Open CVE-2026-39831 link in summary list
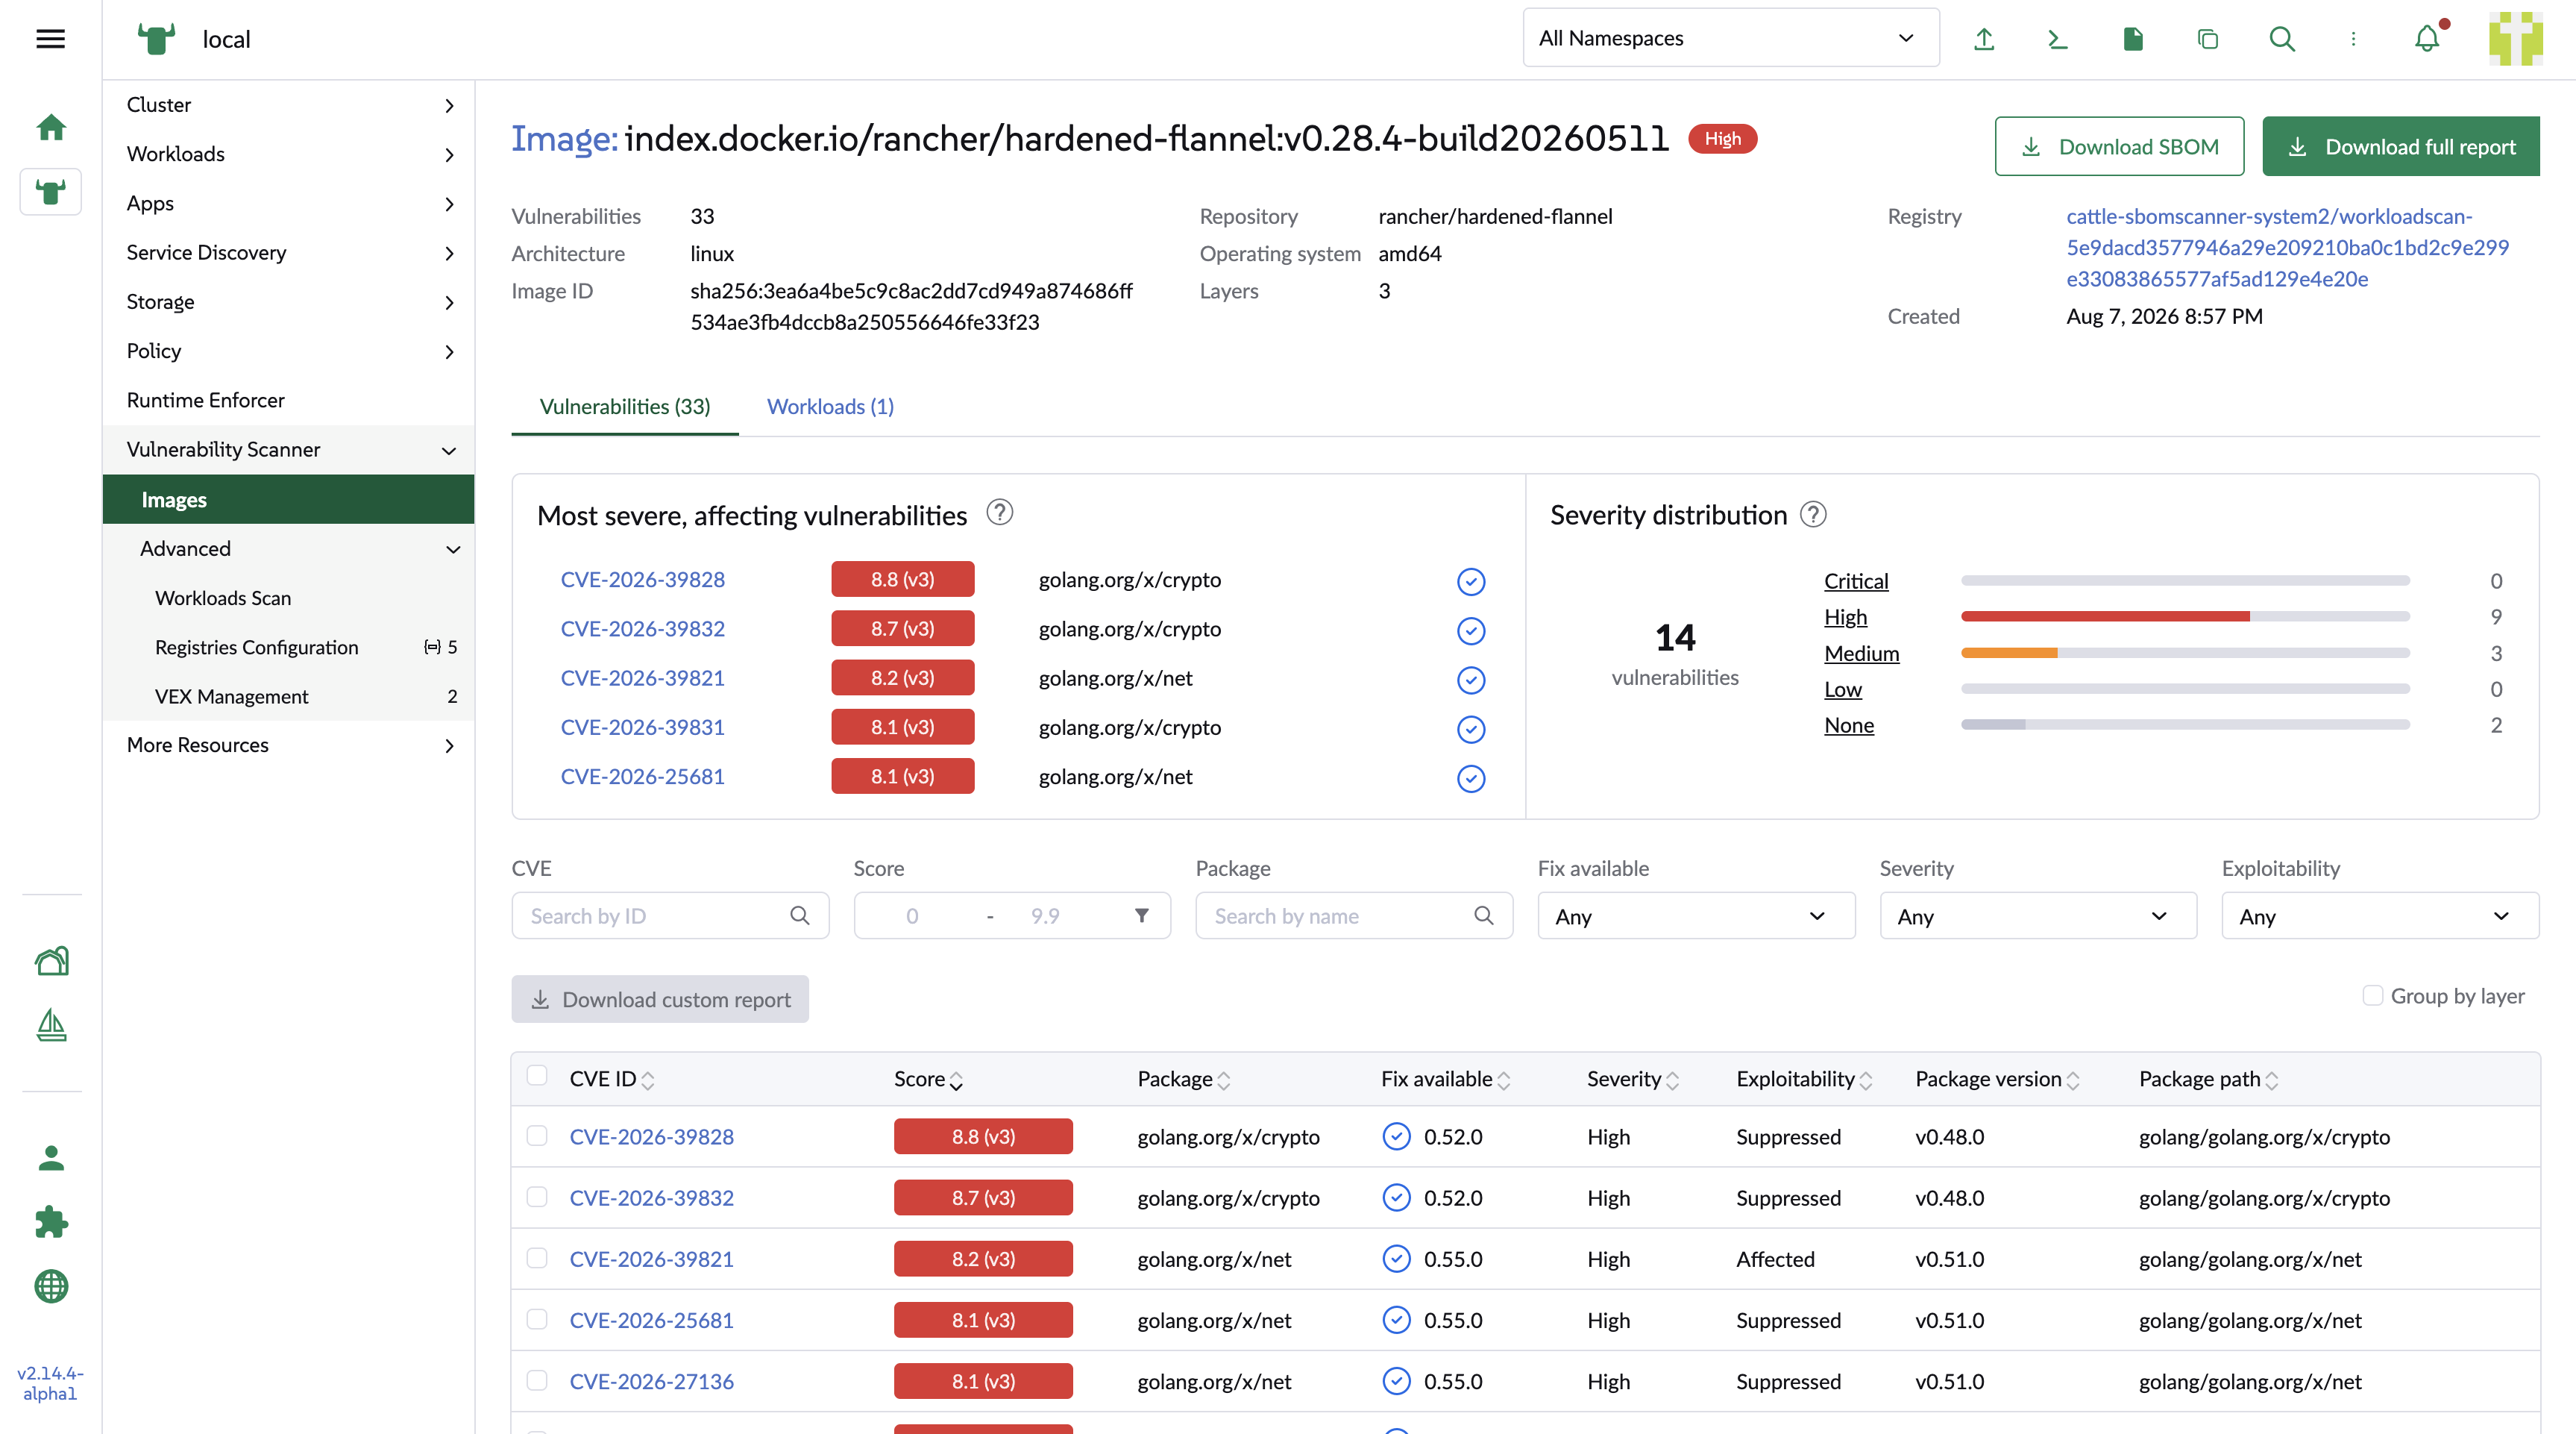Viewport: 2576px width, 1434px height. pos(643,727)
